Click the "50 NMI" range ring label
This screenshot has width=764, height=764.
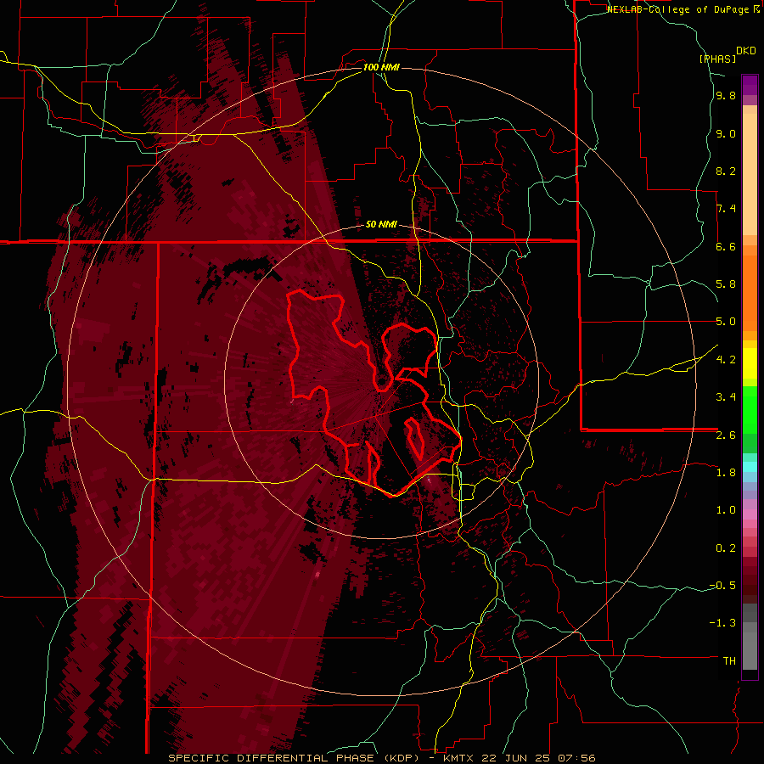(381, 225)
